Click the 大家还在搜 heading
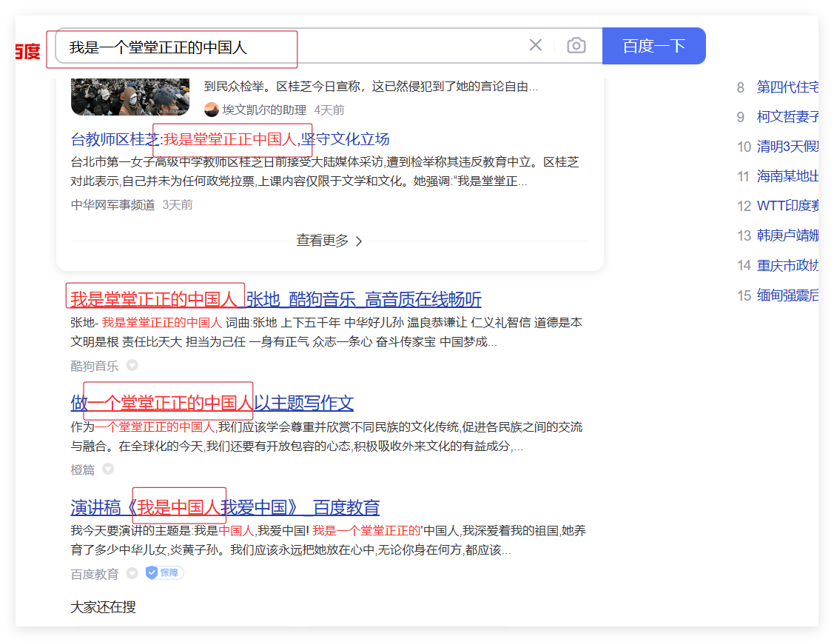 tap(103, 607)
